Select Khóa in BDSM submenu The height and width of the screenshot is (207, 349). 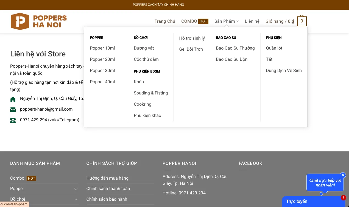coord(139,82)
